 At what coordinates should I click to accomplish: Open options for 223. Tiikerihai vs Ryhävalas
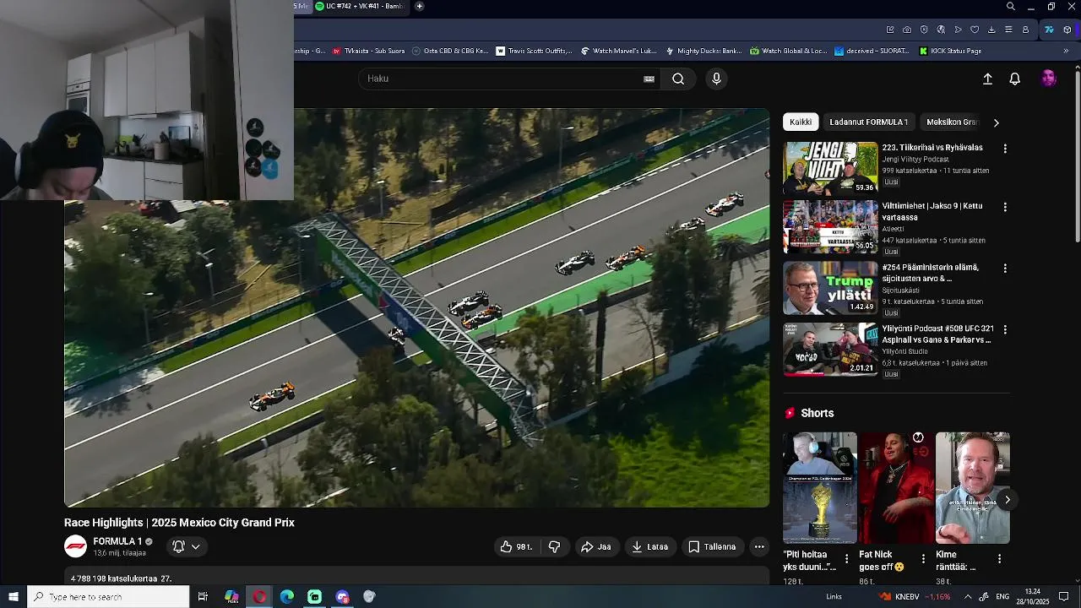[x=1005, y=149]
